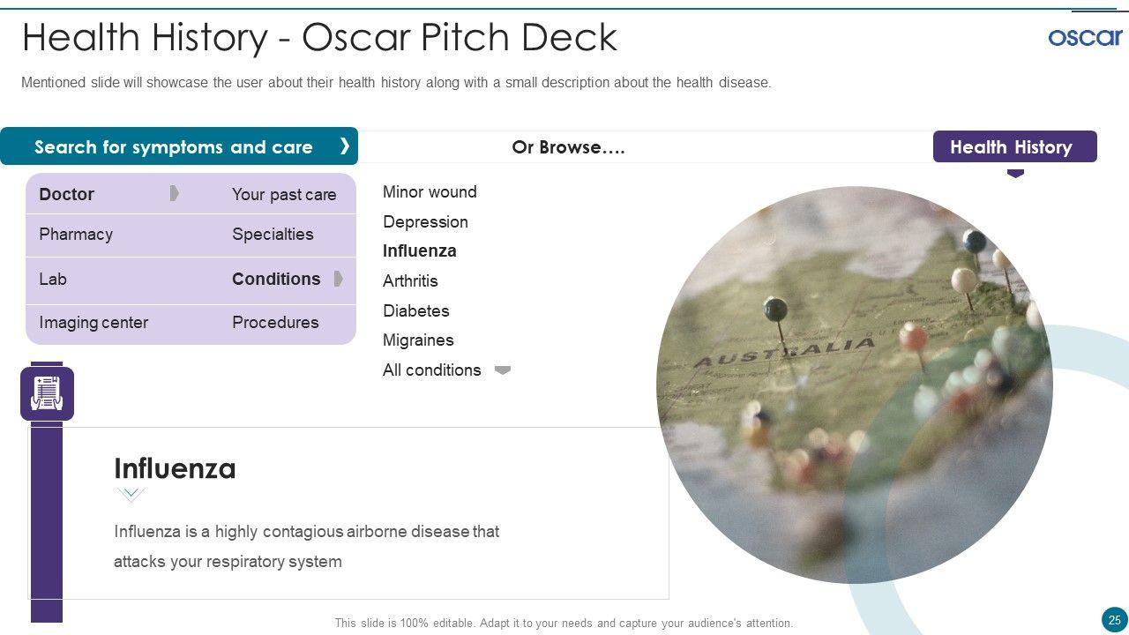
Task: Select Influenza in the conditions list
Action: click(x=419, y=251)
